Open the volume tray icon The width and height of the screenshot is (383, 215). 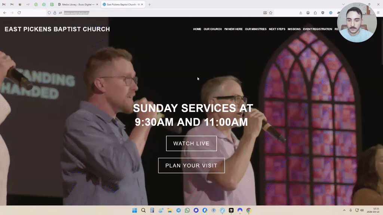tap(362, 210)
